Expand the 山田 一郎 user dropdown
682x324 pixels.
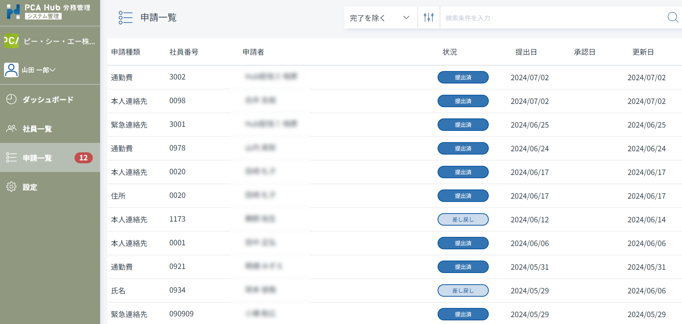point(39,70)
